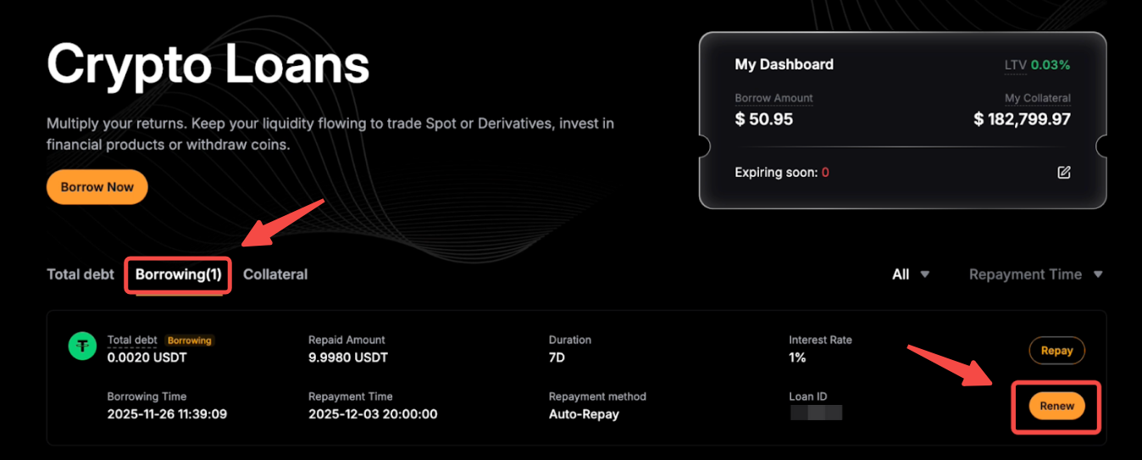Click the Repay button

[x=1056, y=351]
